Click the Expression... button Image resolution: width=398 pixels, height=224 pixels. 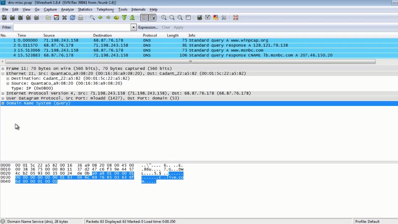point(148,27)
